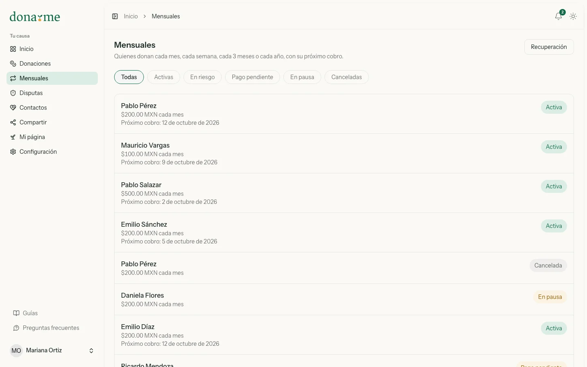Select the En riesgo filter chip
Screen dimensions: 587x367
202,77
